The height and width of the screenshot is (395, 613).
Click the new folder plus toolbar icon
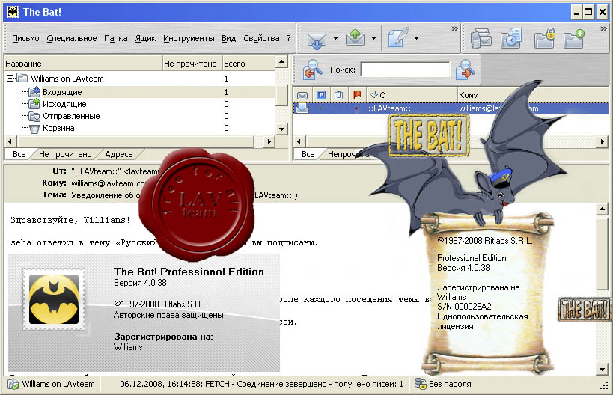574,38
